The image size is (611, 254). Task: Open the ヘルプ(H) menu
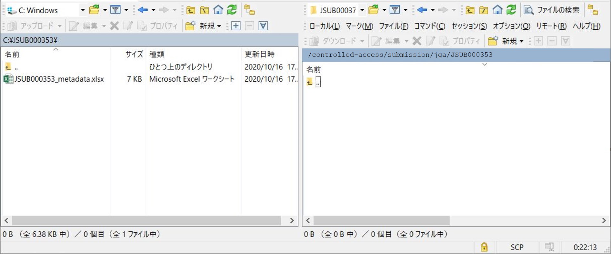(x=586, y=26)
